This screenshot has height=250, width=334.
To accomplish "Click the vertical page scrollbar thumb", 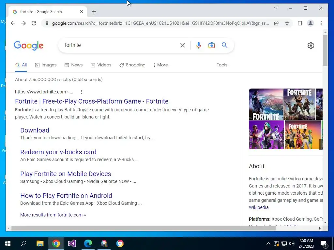I will click(325, 50).
